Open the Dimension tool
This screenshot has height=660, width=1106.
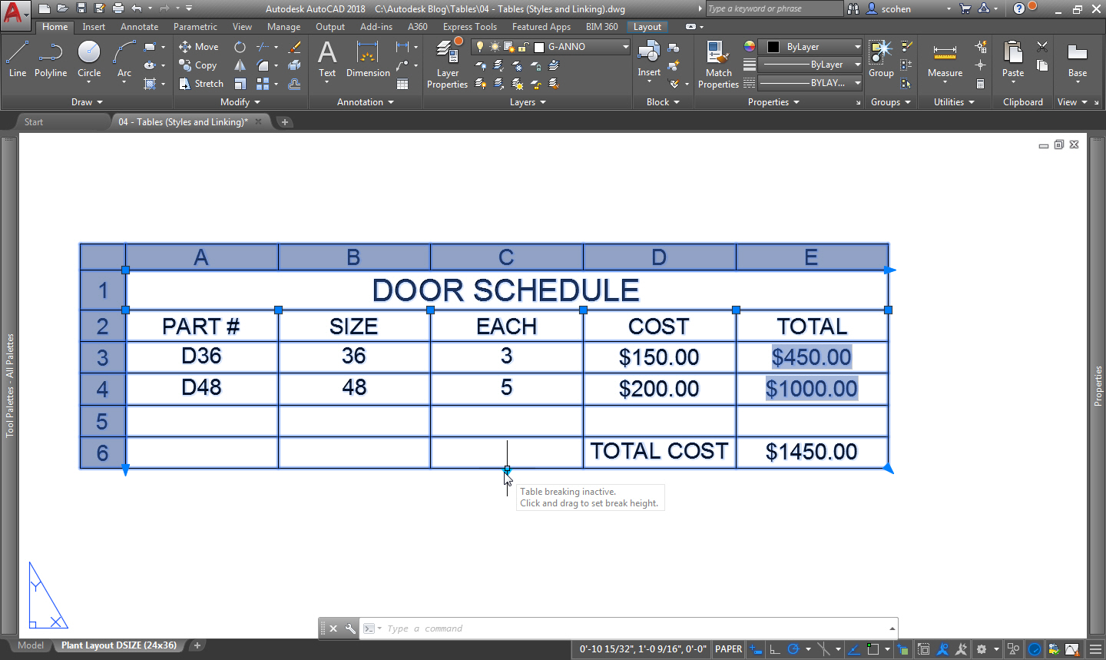[367, 61]
